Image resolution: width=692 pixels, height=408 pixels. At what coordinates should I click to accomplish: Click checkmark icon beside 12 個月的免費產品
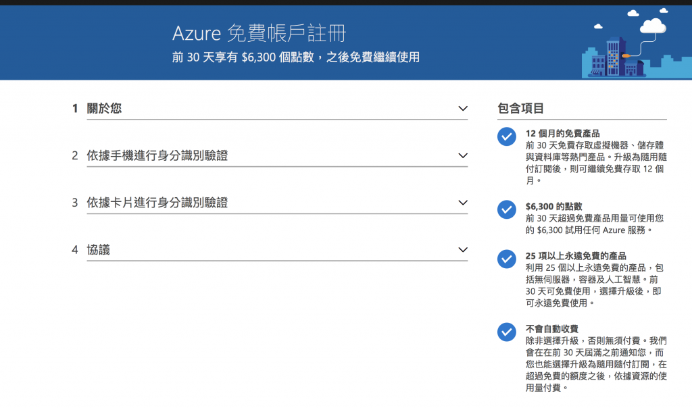coord(507,136)
